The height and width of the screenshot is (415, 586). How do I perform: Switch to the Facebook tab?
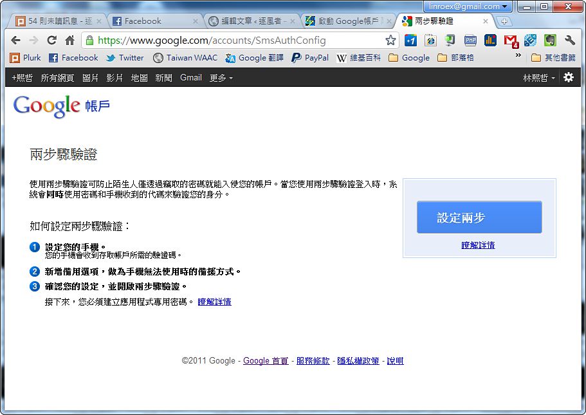[155, 21]
